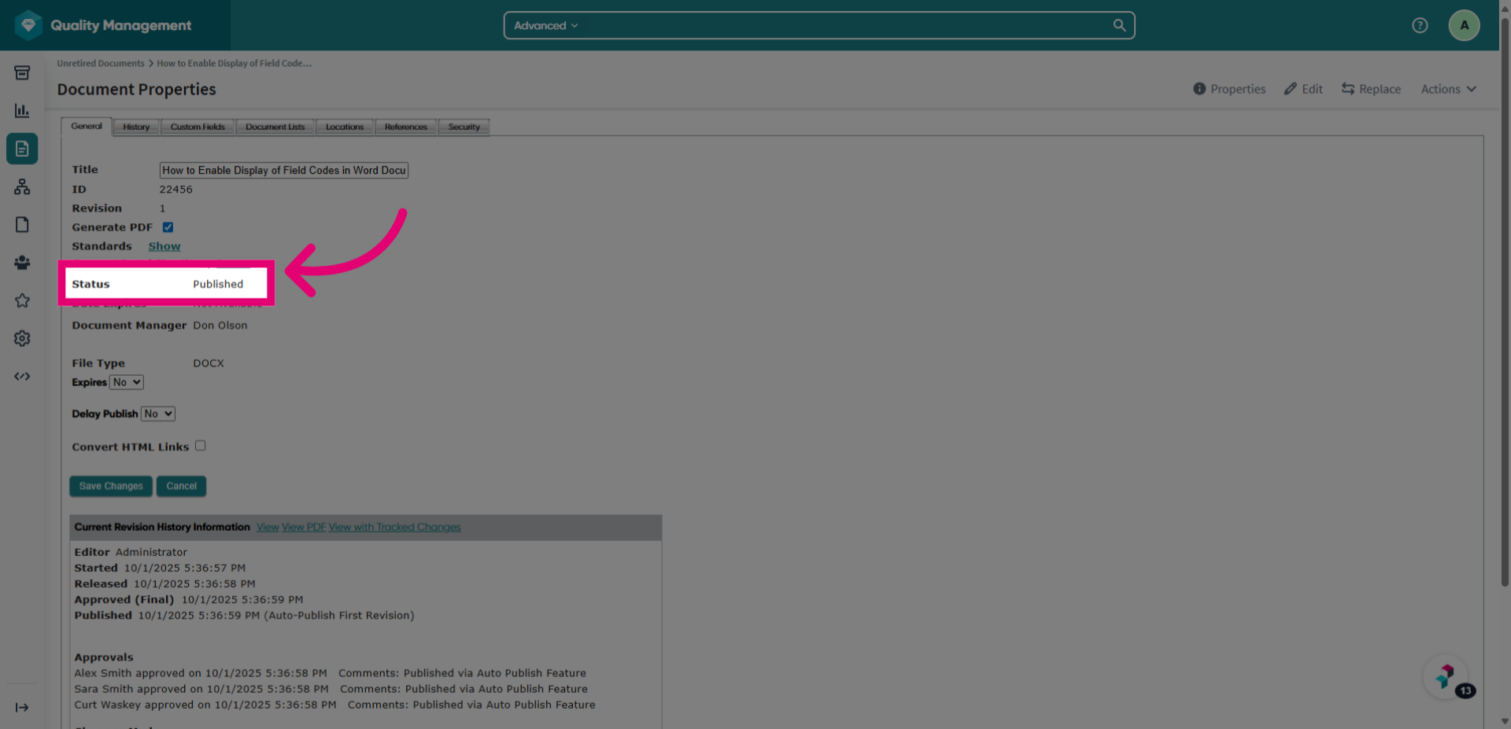Switch to the Locations tab
The image size is (1511, 729).
coord(345,127)
